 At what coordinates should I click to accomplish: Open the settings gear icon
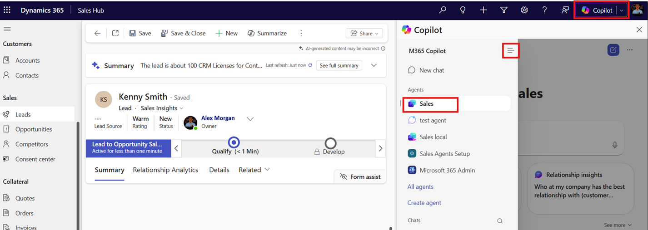tap(524, 10)
